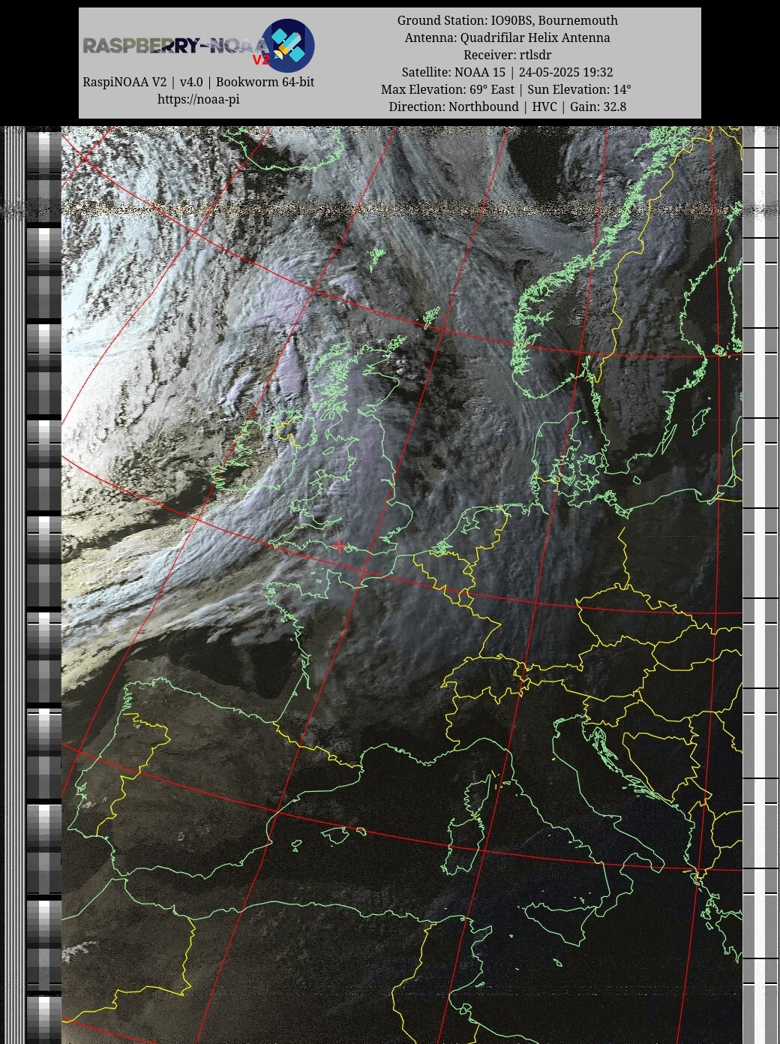Click the satellite weather map image
The width and height of the screenshot is (780, 1044).
pos(401,585)
